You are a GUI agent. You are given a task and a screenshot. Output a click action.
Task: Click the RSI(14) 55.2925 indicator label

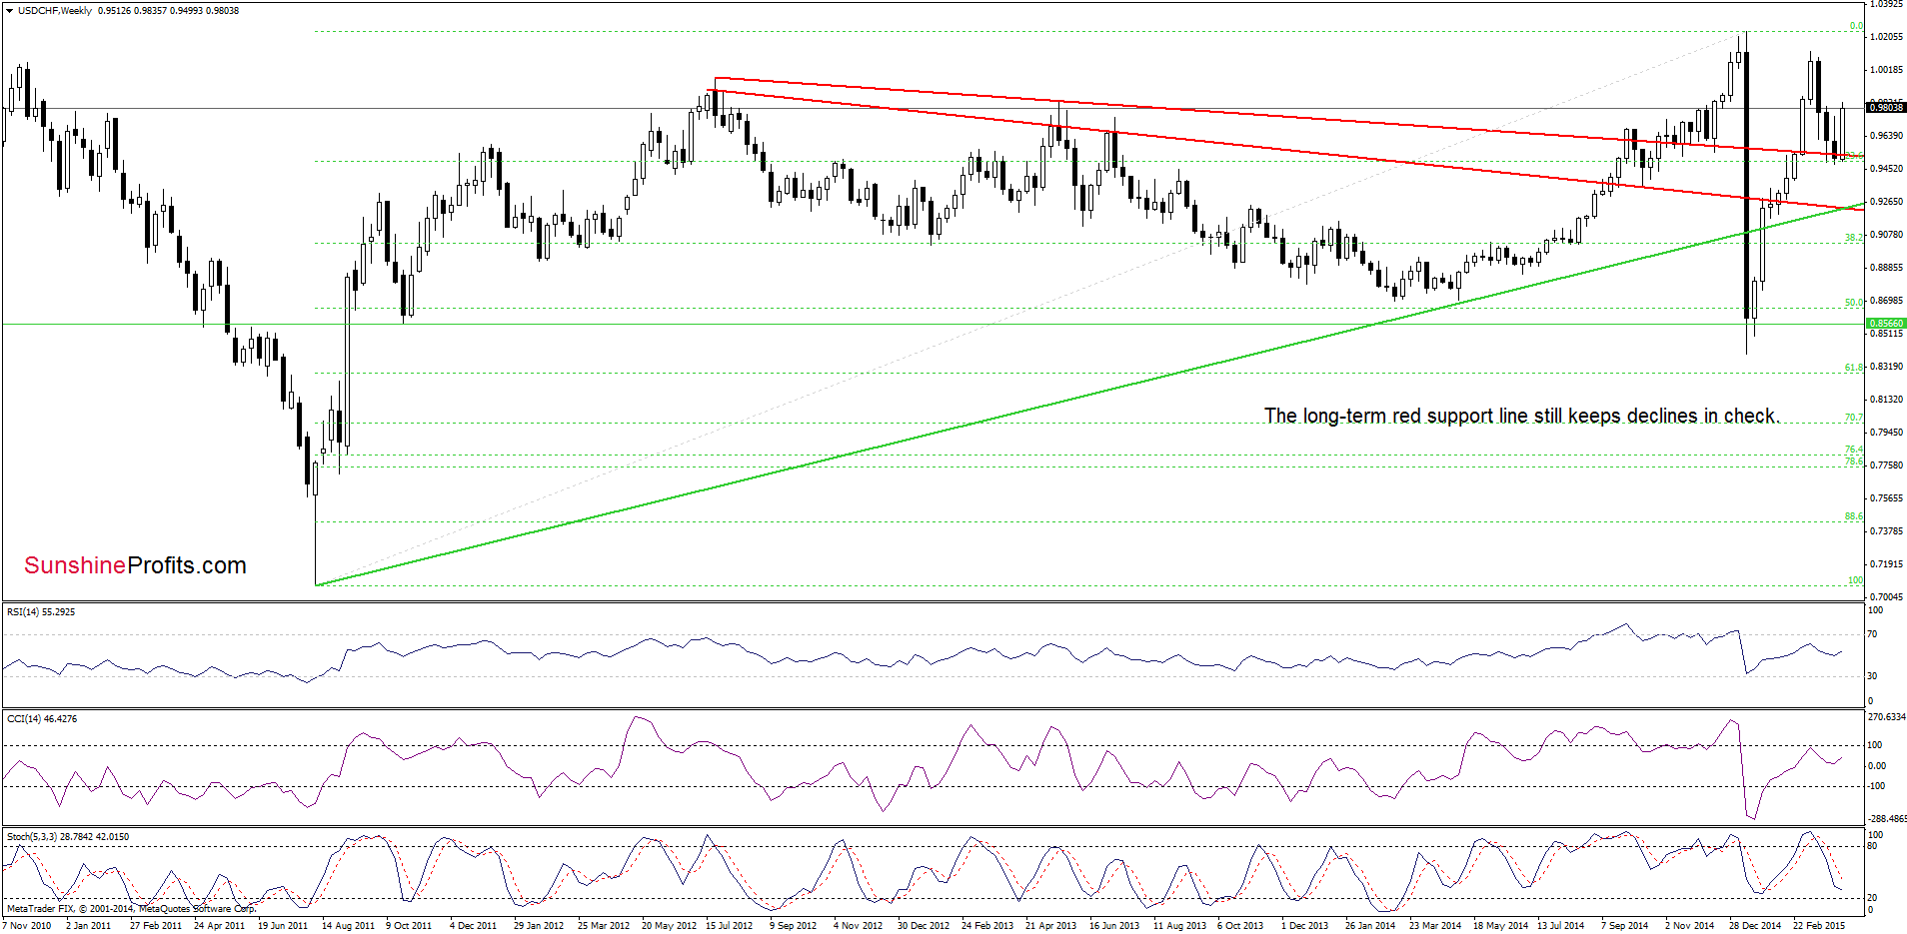click(41, 611)
